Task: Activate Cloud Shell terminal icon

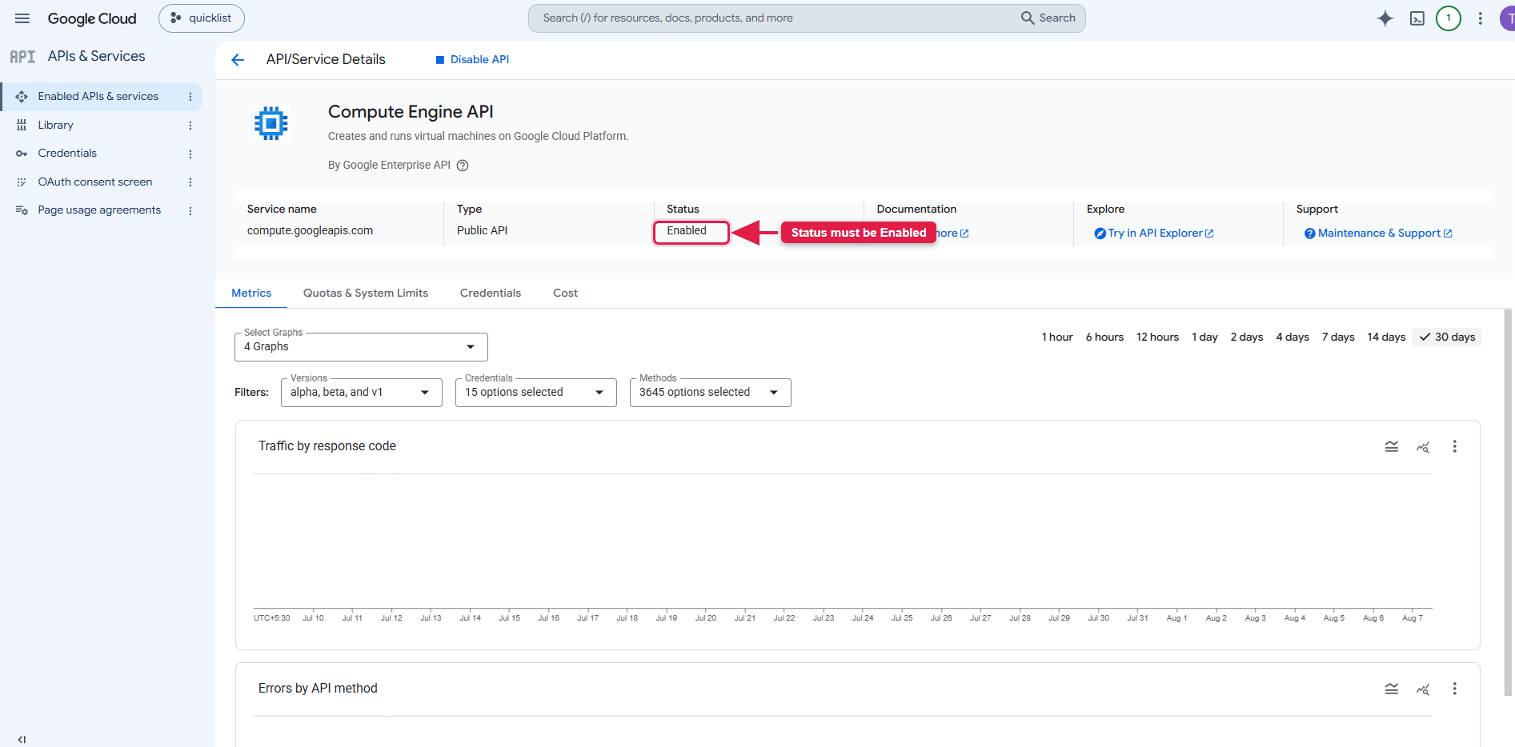Action: (x=1417, y=18)
